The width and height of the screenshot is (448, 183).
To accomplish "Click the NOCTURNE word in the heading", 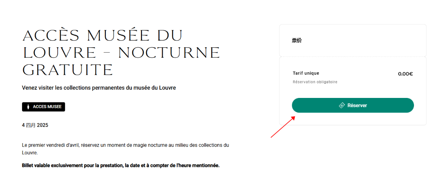I will coord(169,53).
